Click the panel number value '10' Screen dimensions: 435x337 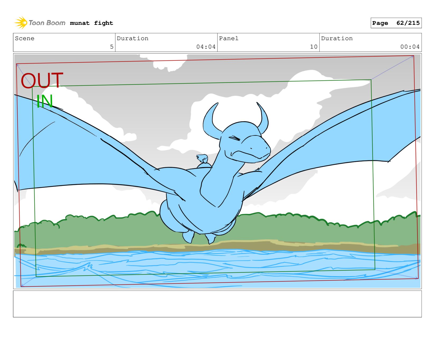[314, 47]
